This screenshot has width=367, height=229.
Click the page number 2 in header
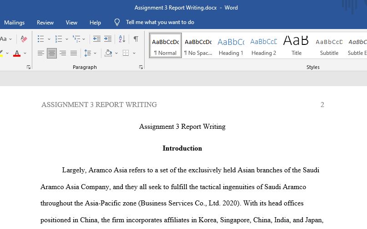coord(322,105)
